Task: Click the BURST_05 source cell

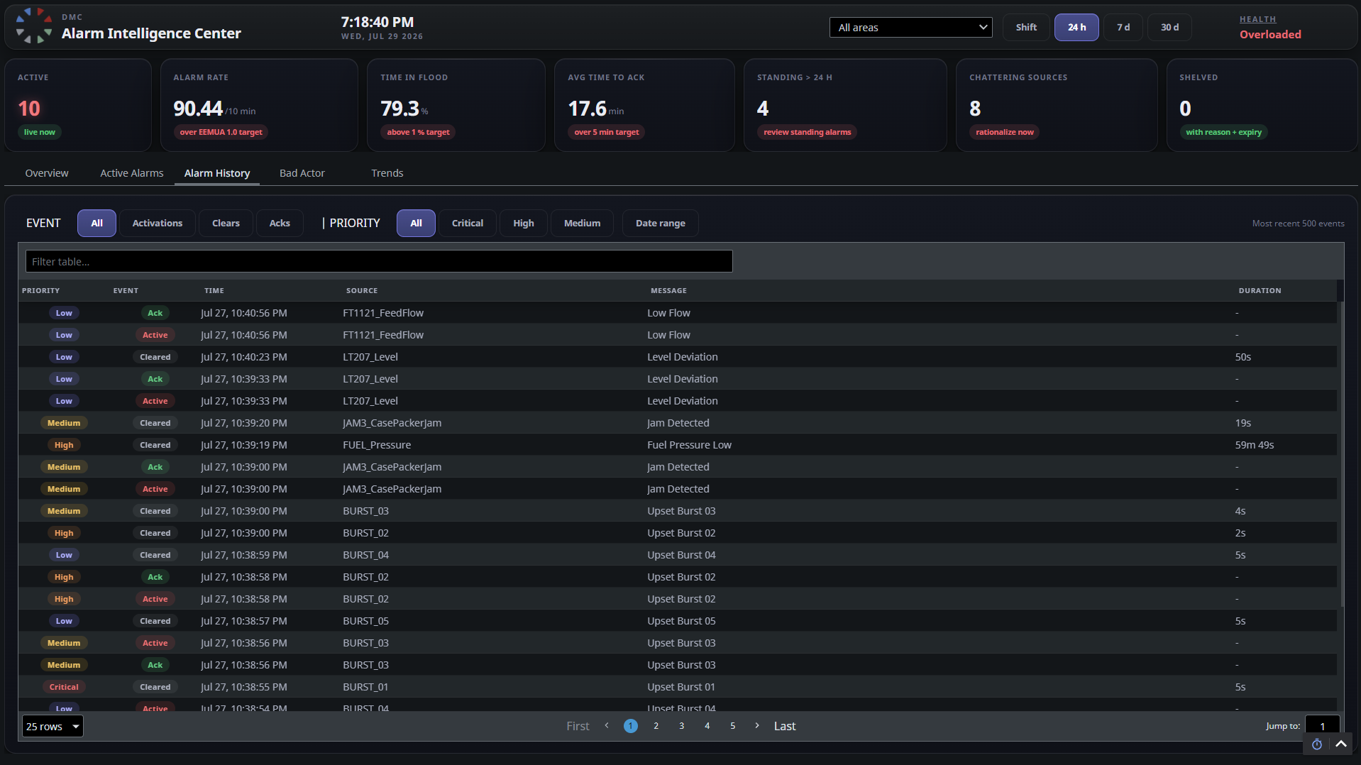Action: (x=365, y=621)
